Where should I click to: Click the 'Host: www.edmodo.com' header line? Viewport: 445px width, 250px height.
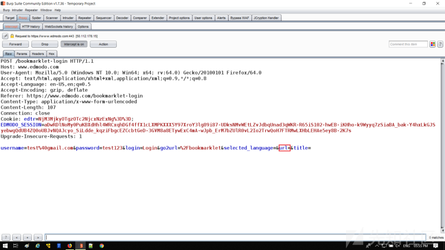coord(29,67)
